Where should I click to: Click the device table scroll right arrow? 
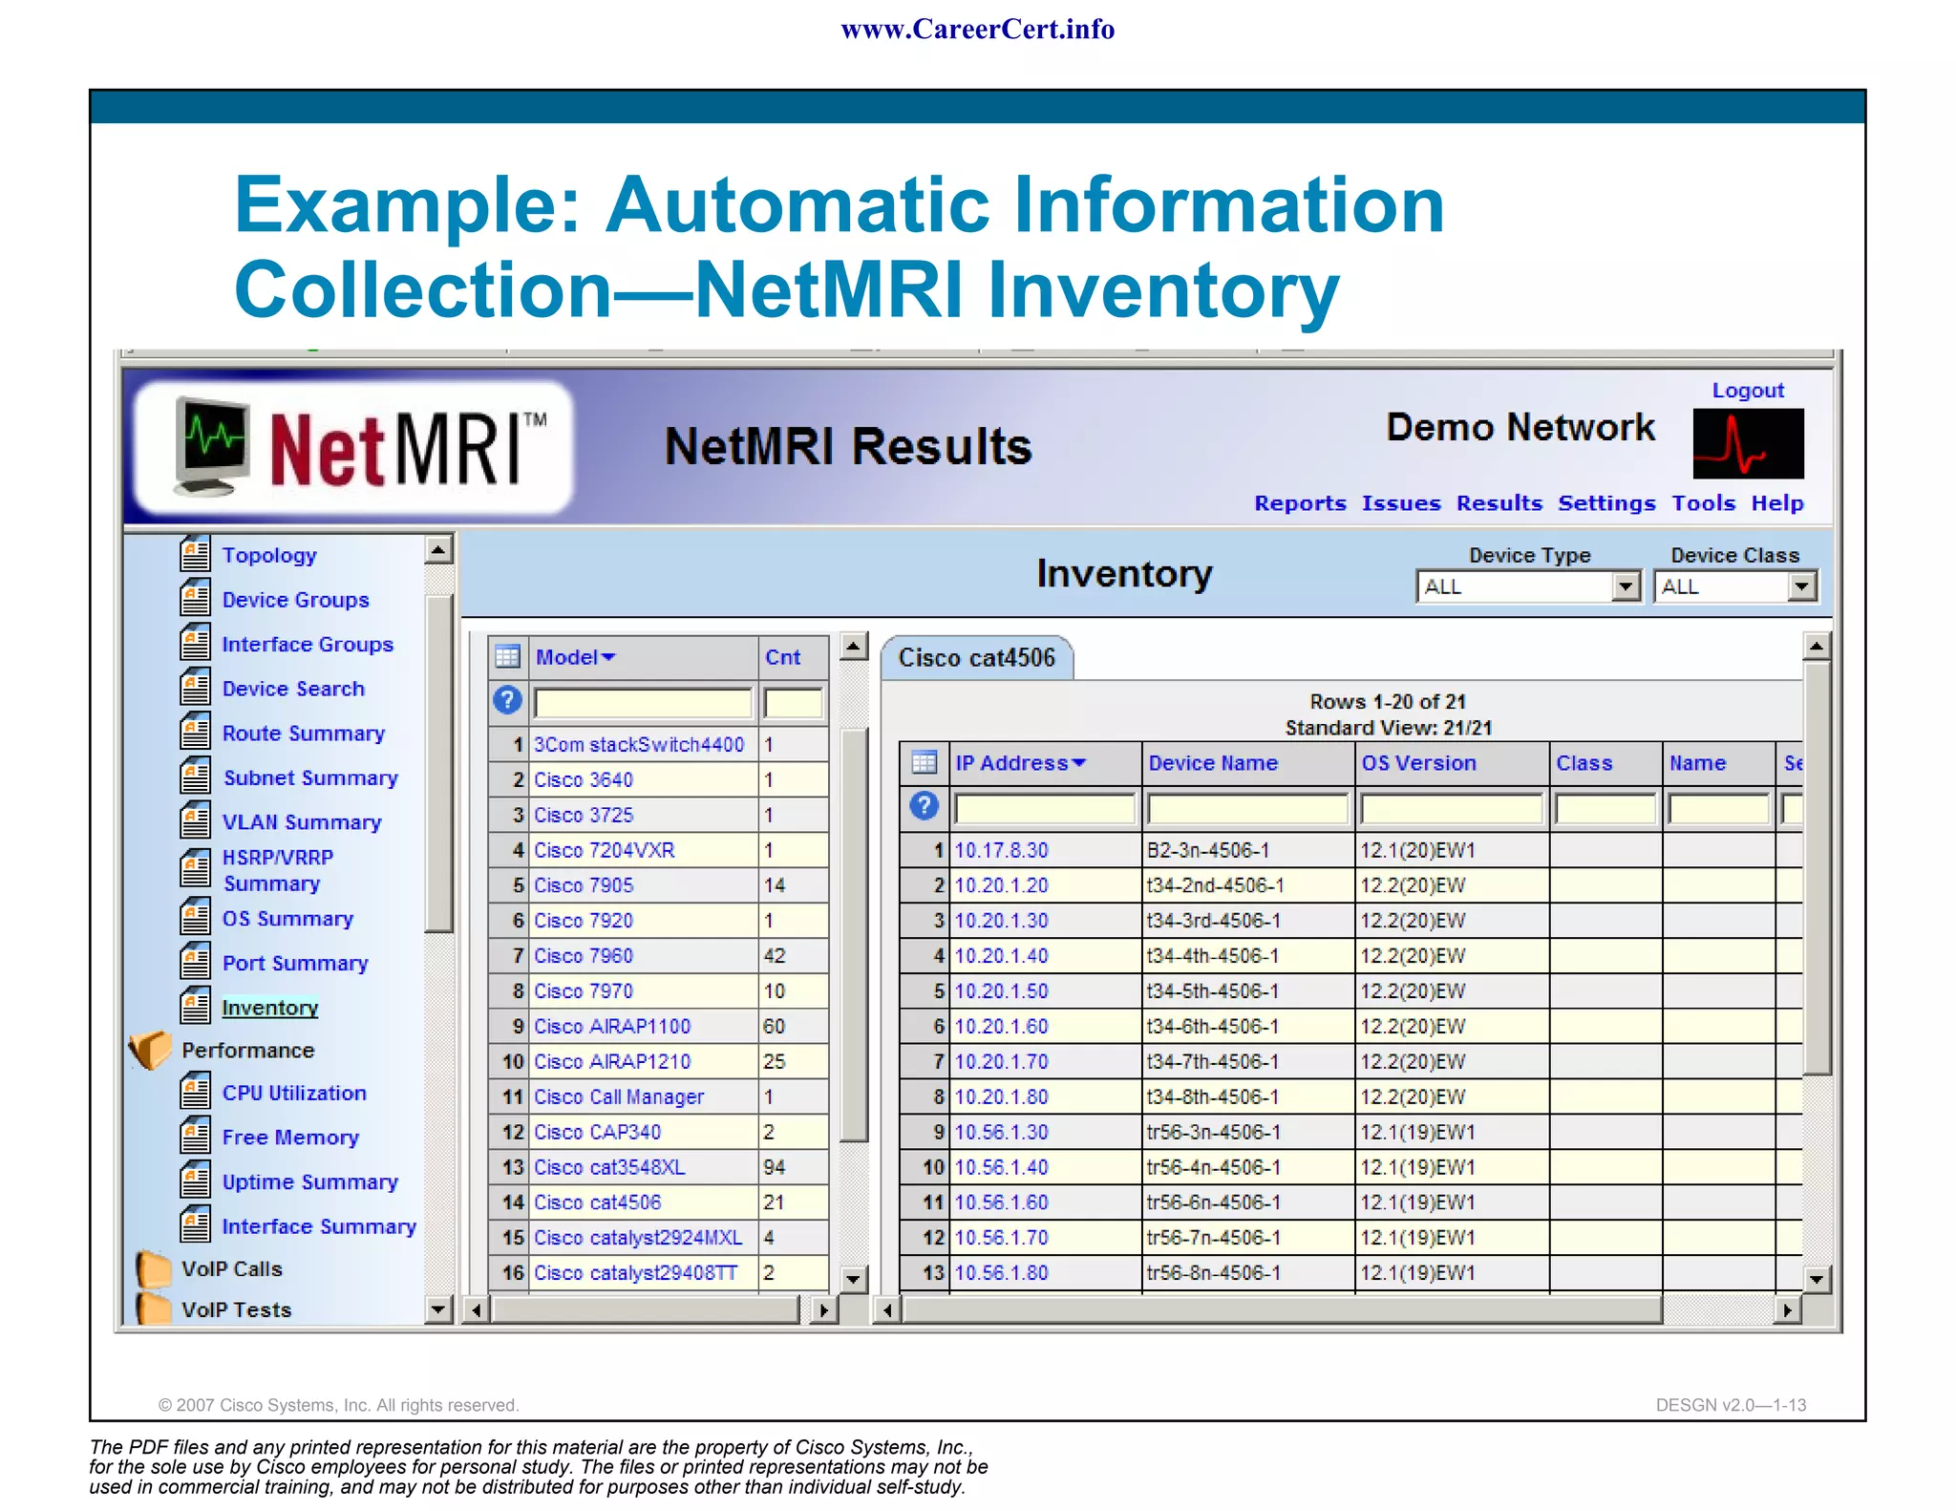click(x=1787, y=1309)
